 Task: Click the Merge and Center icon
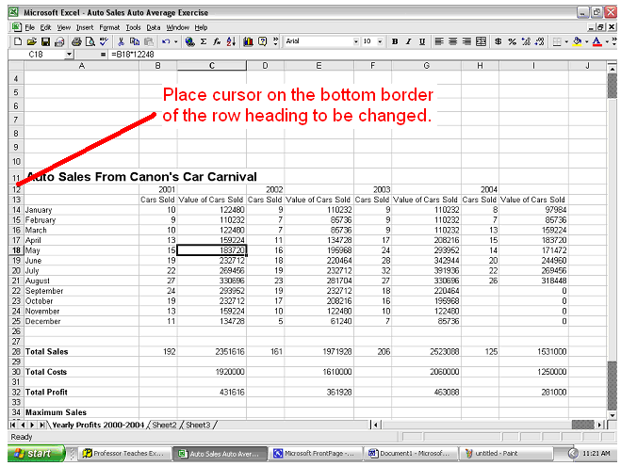click(x=482, y=41)
